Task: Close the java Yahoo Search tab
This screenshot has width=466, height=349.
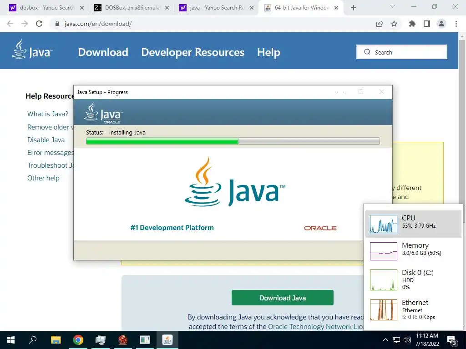Action: pyautogui.click(x=252, y=8)
